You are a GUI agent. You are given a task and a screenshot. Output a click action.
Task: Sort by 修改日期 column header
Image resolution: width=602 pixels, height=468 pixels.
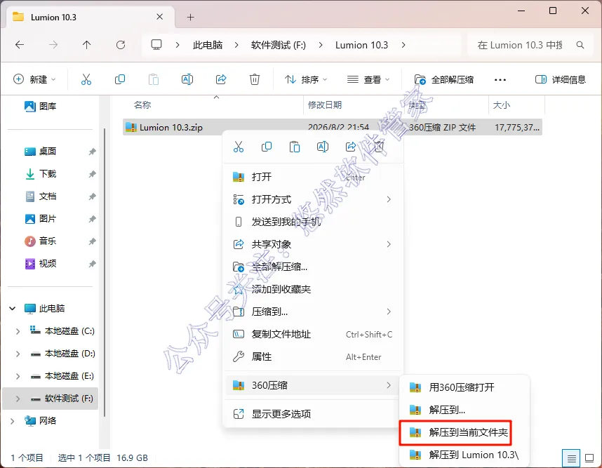[325, 105]
